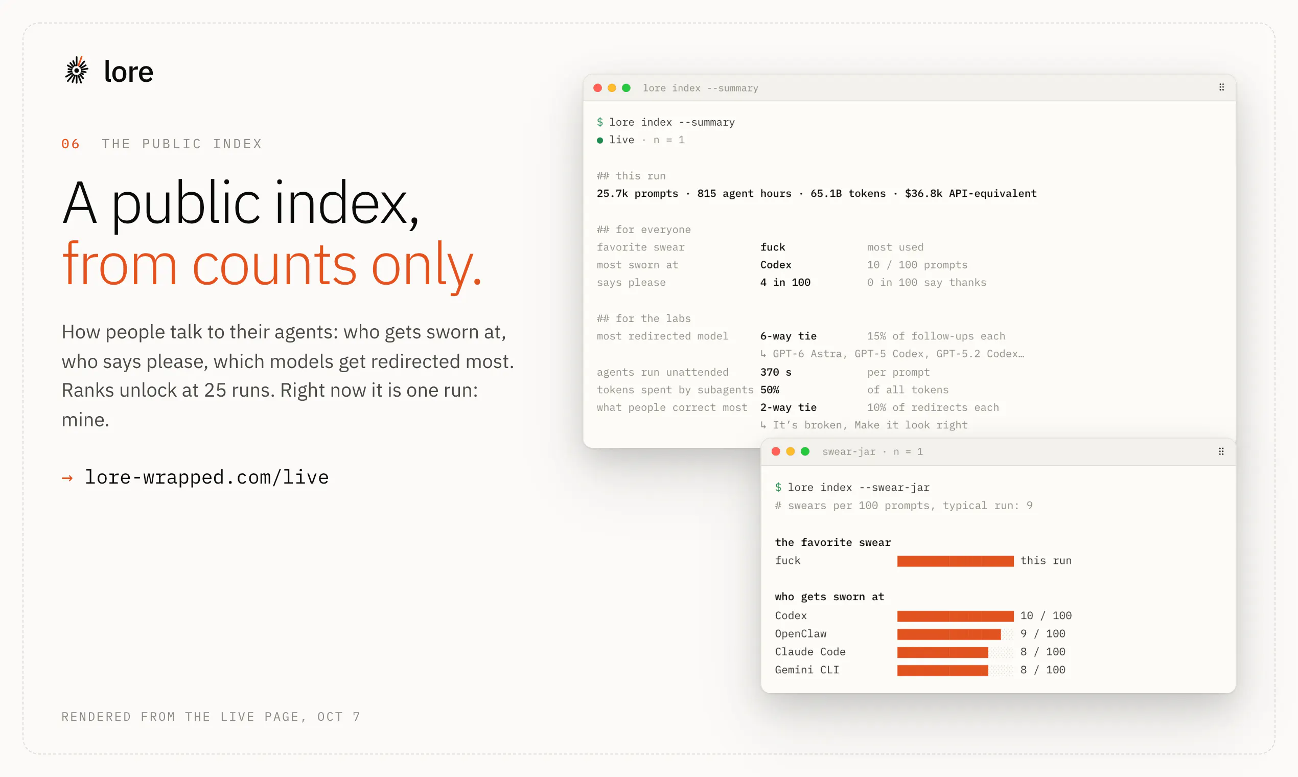Click the 'RENDERED FROM THE LIVE PAGE, OCT 7' footer
Image resolution: width=1298 pixels, height=777 pixels.
pos(211,717)
